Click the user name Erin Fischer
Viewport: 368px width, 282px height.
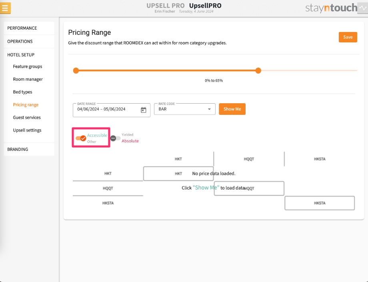[x=165, y=11]
